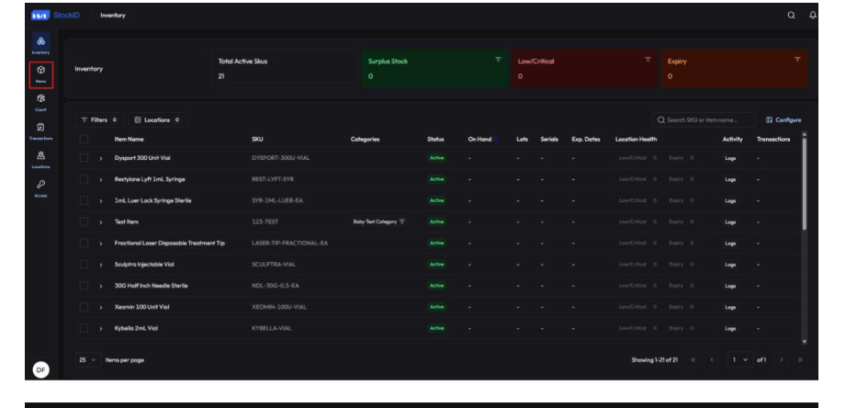
Task: Click filter icon on Expiry card
Action: [797, 59]
